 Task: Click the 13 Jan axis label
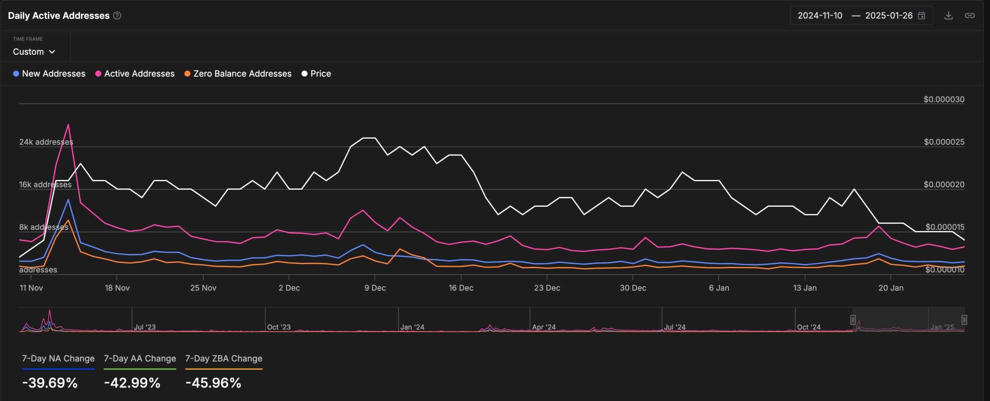point(805,288)
